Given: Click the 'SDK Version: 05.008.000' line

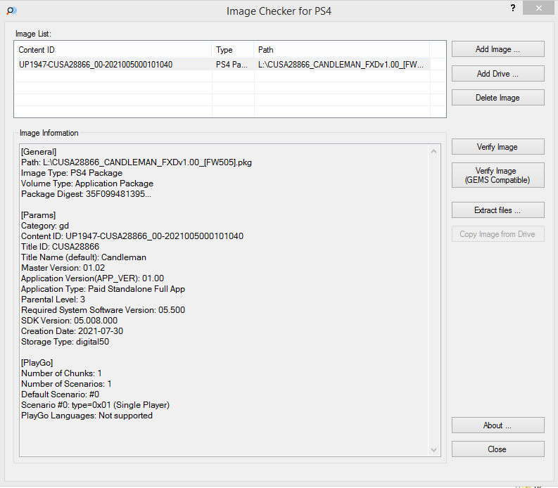Looking at the screenshot, I should 70,321.
